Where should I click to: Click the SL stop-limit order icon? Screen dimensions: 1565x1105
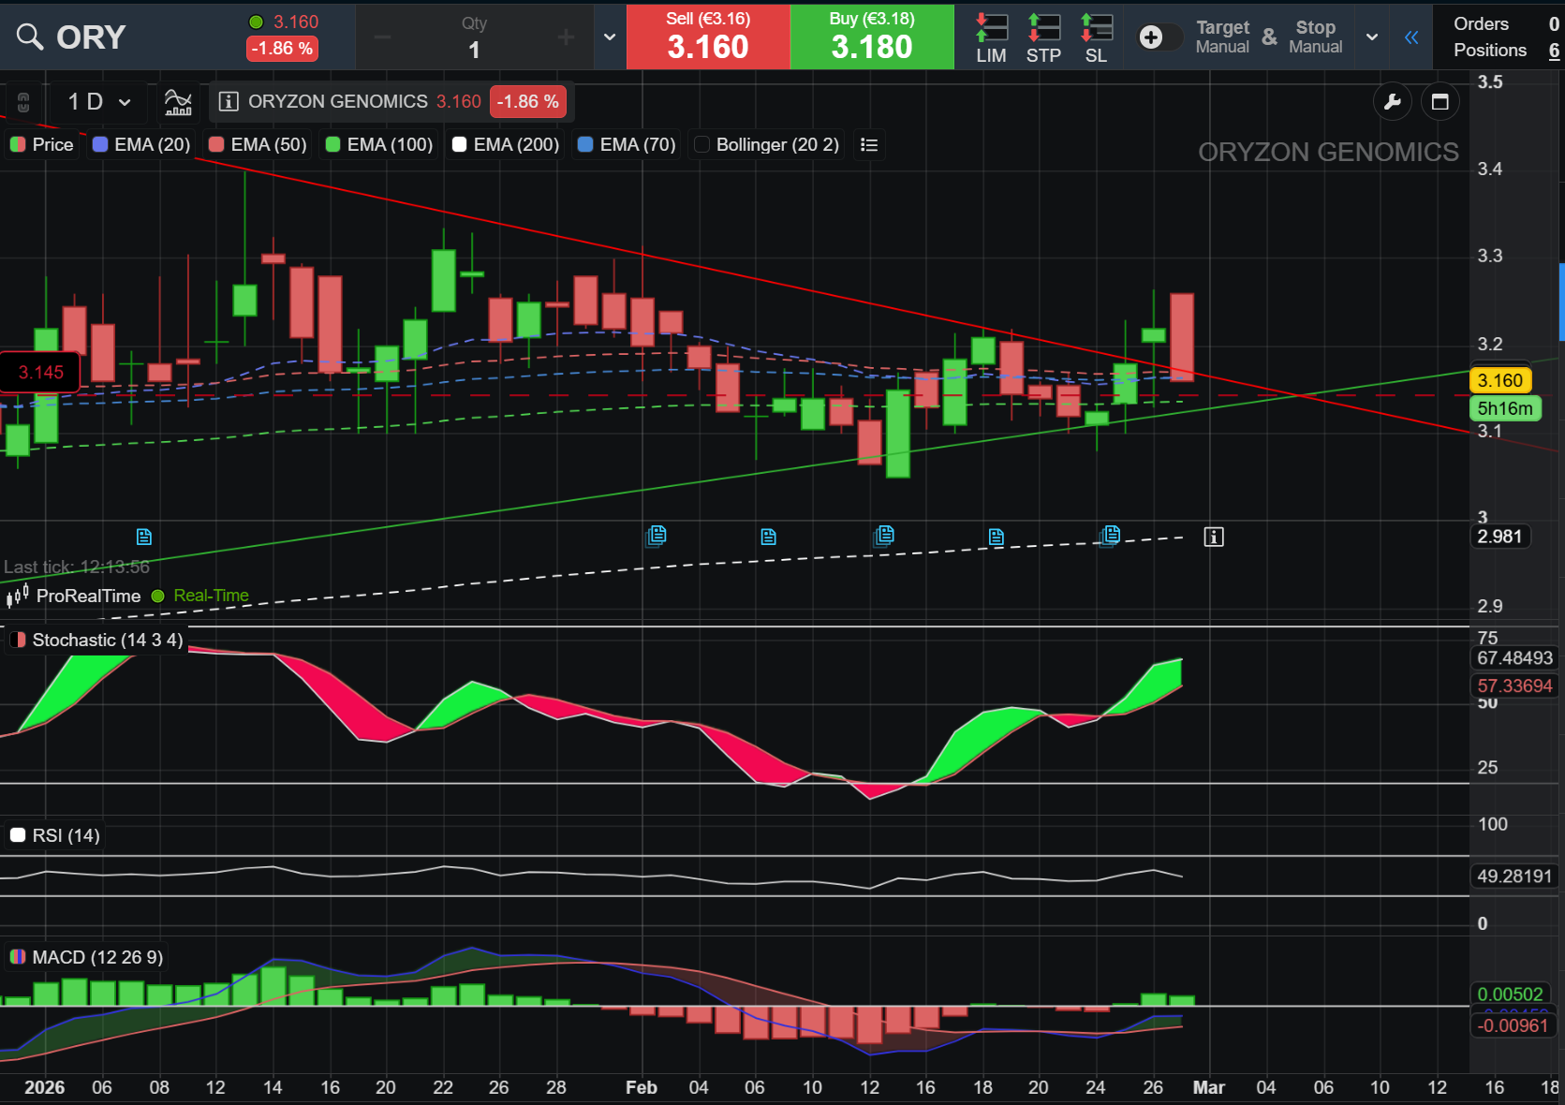pos(1096,37)
